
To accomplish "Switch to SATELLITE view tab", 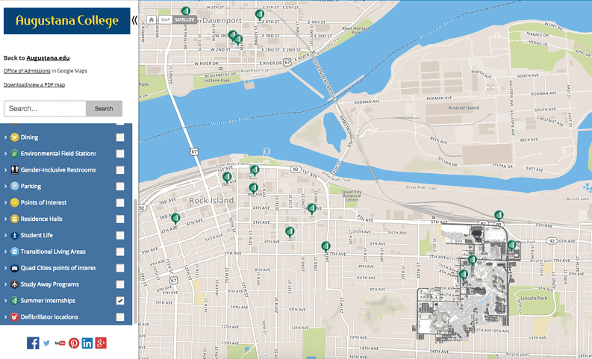I will click(x=184, y=19).
